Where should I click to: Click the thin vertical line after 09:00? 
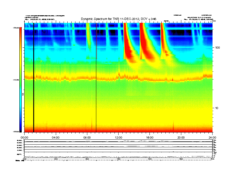coord(96,78)
